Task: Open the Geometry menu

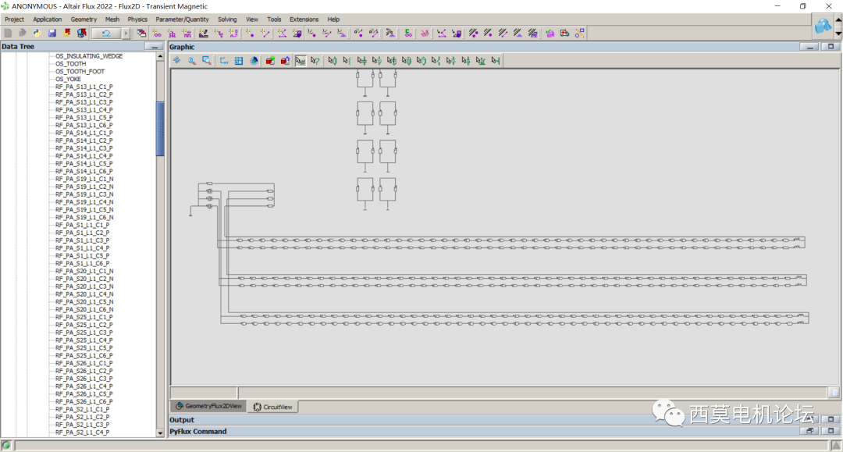Action: (84, 20)
